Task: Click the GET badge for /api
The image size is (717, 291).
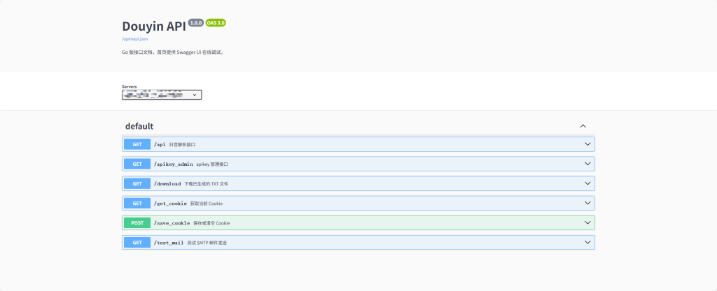Action: (137, 144)
